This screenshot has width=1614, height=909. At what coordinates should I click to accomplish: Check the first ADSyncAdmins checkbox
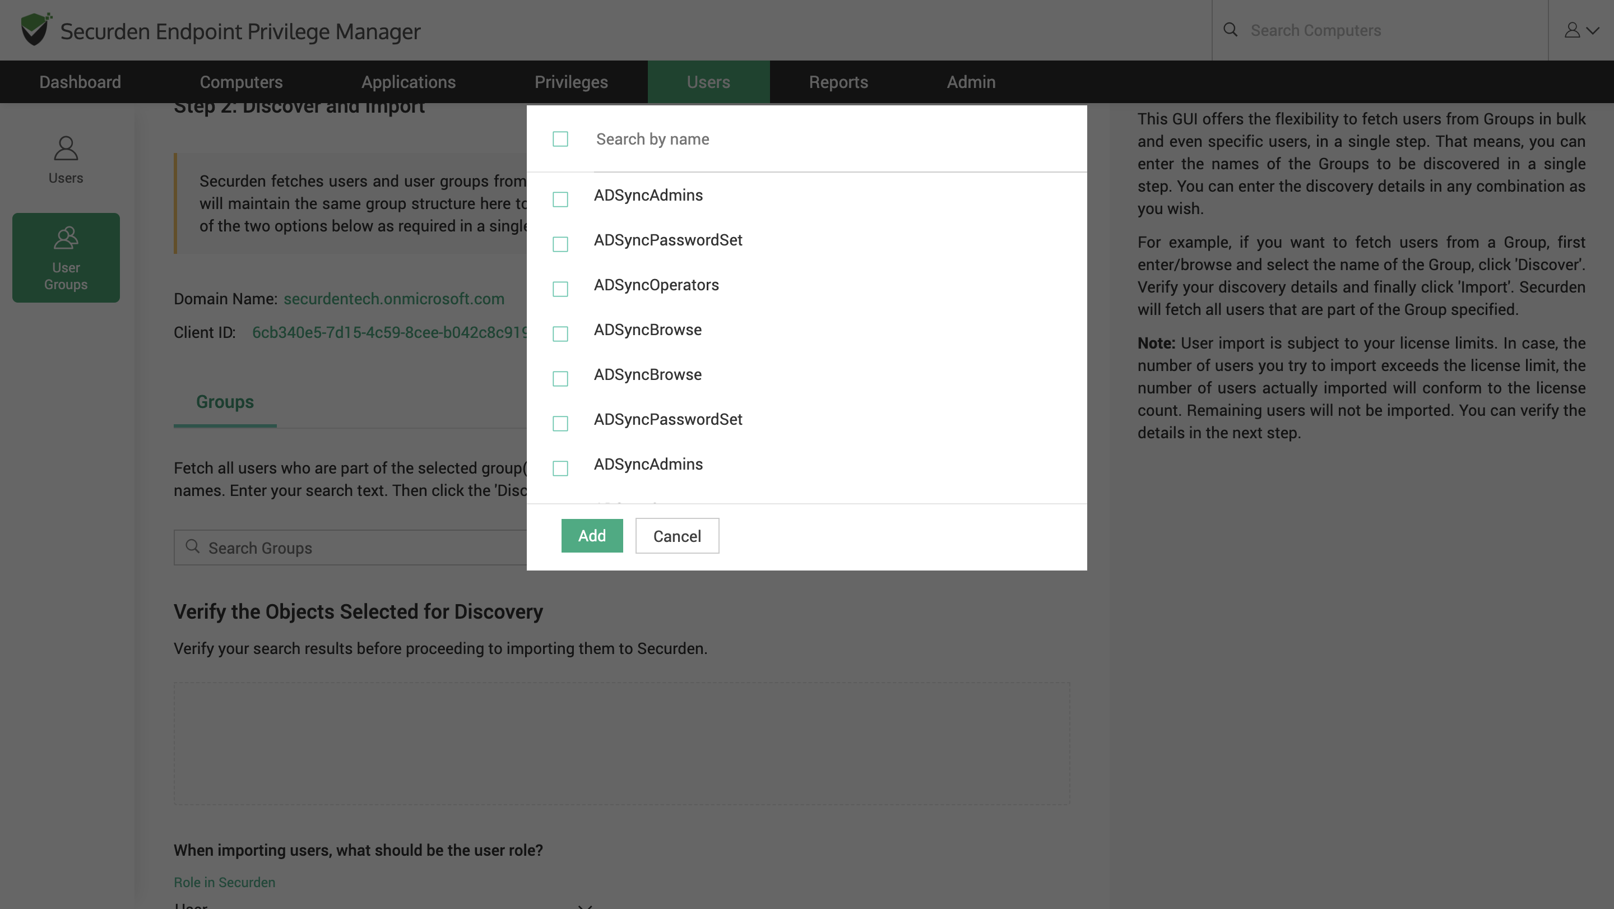560,199
